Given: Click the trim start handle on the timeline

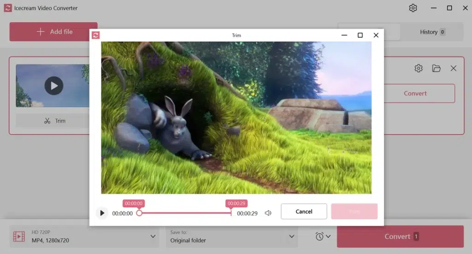Looking at the screenshot, I should tap(139, 213).
